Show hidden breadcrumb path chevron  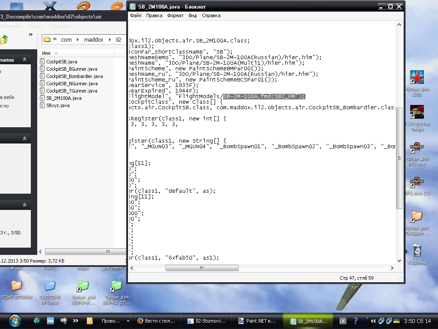(x=55, y=39)
